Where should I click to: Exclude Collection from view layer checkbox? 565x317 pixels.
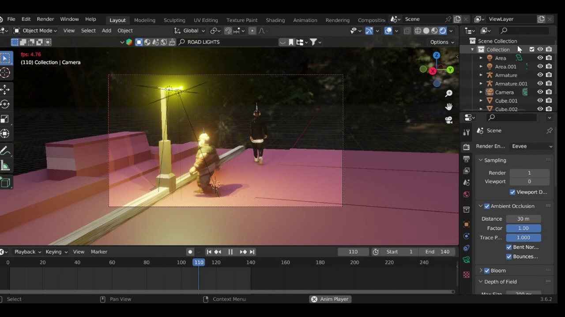pyautogui.click(x=532, y=49)
